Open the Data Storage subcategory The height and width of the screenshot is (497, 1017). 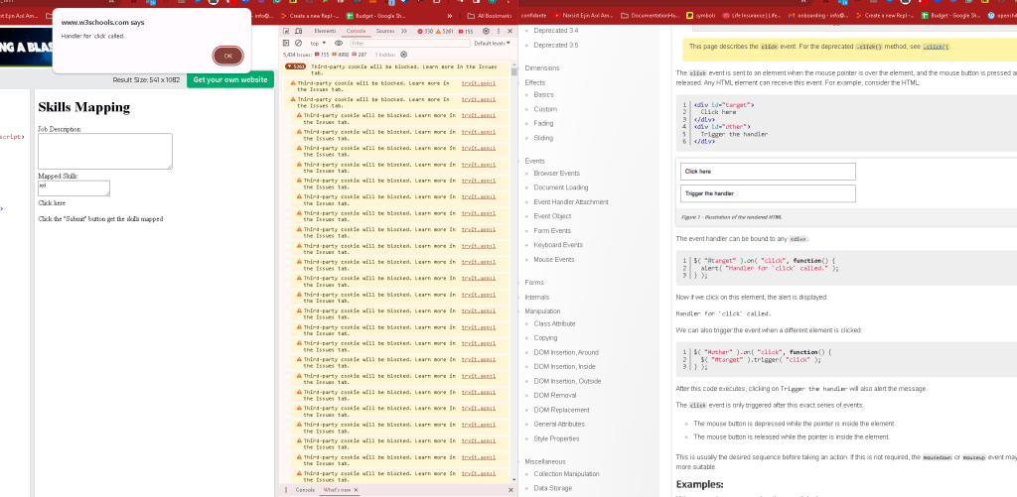pyautogui.click(x=553, y=489)
